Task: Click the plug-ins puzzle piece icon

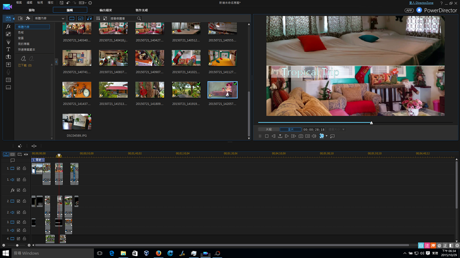Action: [28, 18]
